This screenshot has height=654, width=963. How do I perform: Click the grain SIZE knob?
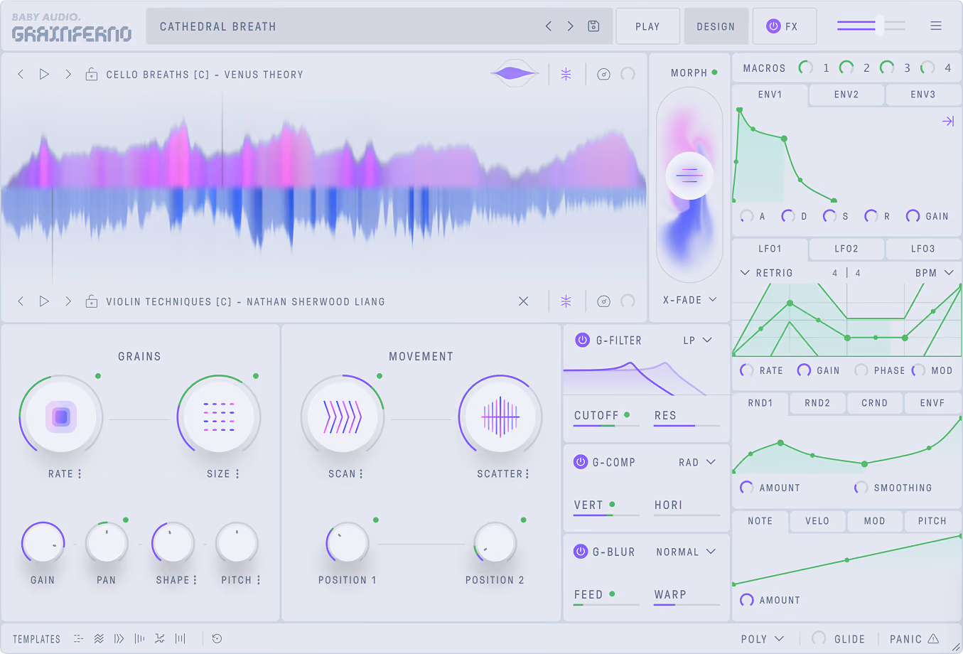tap(219, 417)
